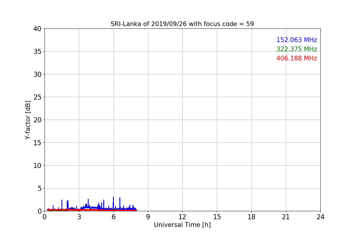Click the x-axis tick label 24

click(320, 217)
